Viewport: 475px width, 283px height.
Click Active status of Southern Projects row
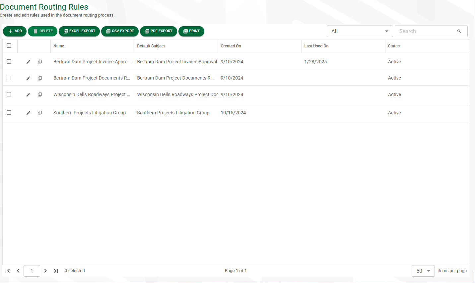coord(394,113)
